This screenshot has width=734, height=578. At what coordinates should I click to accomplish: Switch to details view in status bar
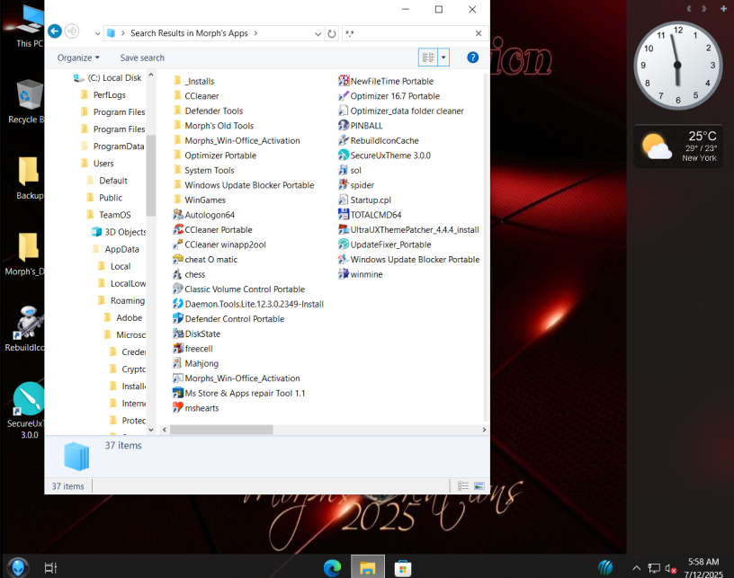tap(463, 486)
